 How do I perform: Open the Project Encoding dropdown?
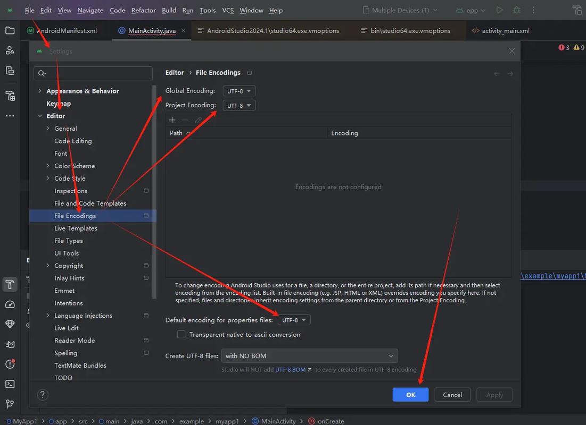click(238, 105)
